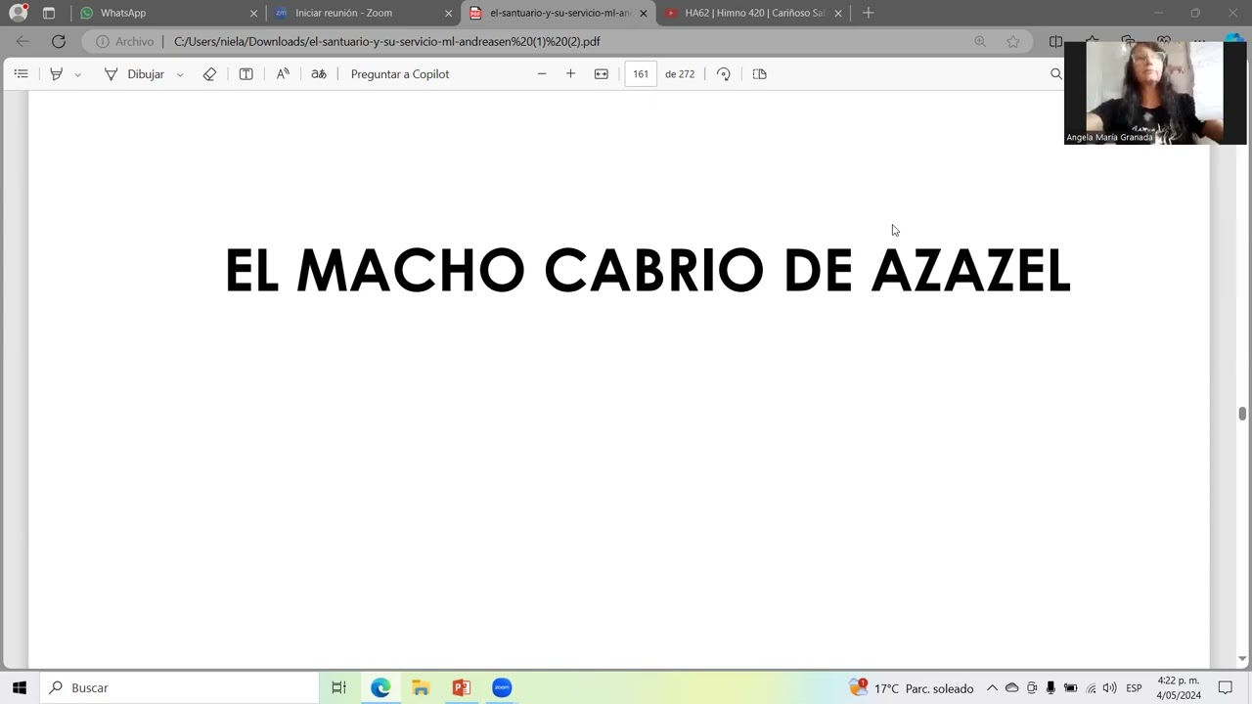Click the add text box icon

click(246, 74)
